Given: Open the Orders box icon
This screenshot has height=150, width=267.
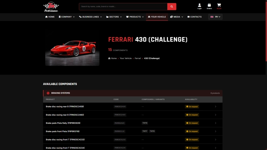Looking at the screenshot, I should coord(209,6).
